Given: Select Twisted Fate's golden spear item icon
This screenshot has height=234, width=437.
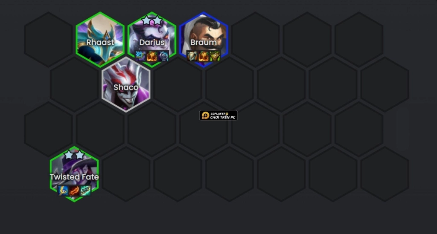Looking at the screenshot, I should tap(63, 191).
